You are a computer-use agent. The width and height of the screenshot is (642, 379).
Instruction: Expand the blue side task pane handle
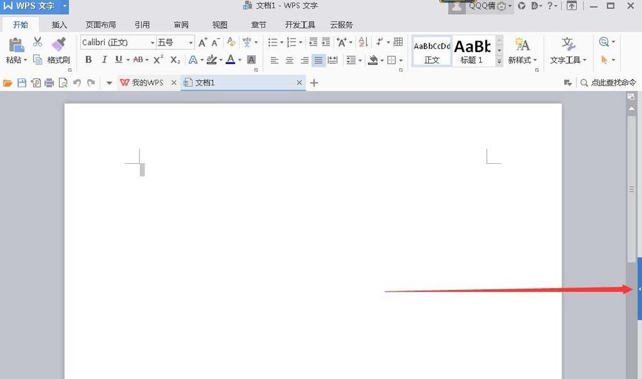639,289
